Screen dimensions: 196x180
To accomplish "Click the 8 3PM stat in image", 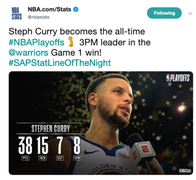I will (x=76, y=146).
